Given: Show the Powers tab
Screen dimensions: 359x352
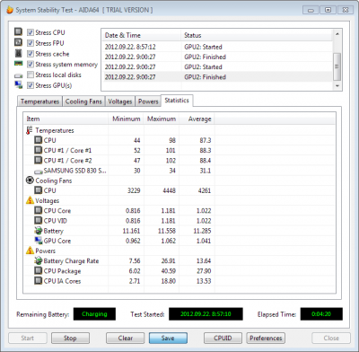Looking at the screenshot, I should 148,101.
